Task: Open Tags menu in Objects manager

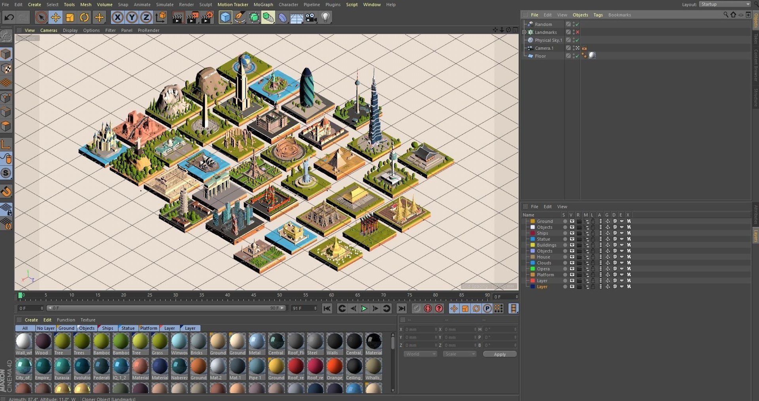Action: click(598, 15)
